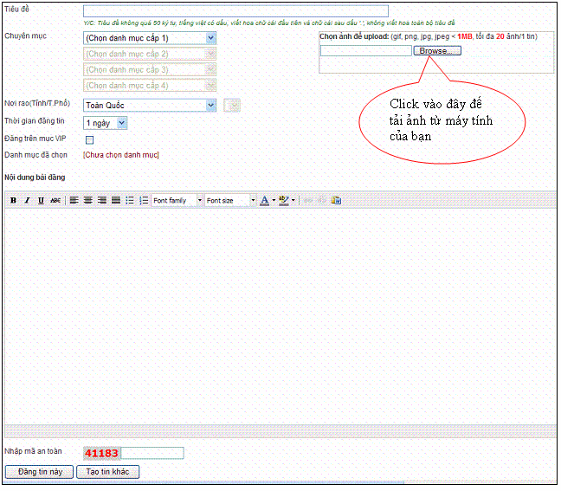
Task: Open the 'Chọn danh mục cấp 1' dropdown
Action: pos(150,38)
